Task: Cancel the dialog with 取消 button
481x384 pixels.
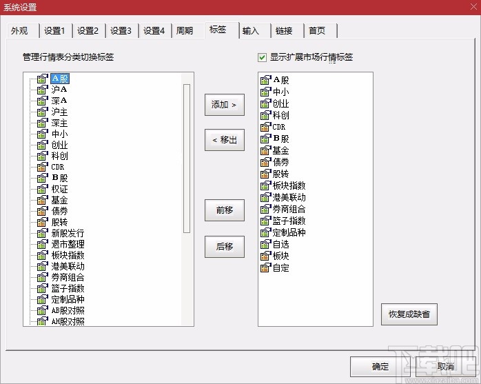Action: [x=445, y=367]
